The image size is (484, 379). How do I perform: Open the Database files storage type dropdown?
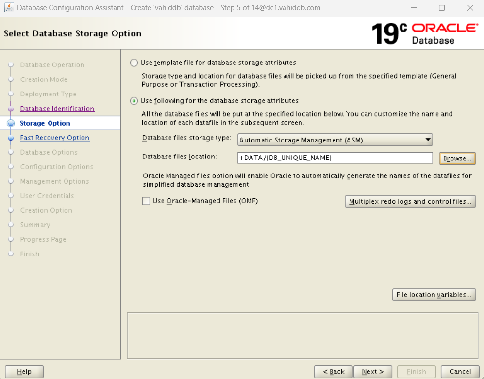pyautogui.click(x=335, y=140)
